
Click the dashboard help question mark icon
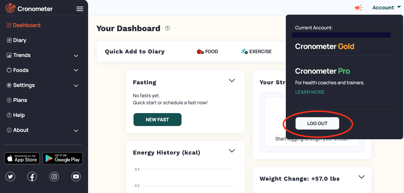click(167, 28)
